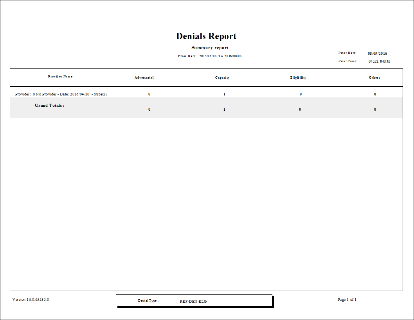Click the 0 No Provider row
This screenshot has height=320, width=414.
click(x=61, y=94)
